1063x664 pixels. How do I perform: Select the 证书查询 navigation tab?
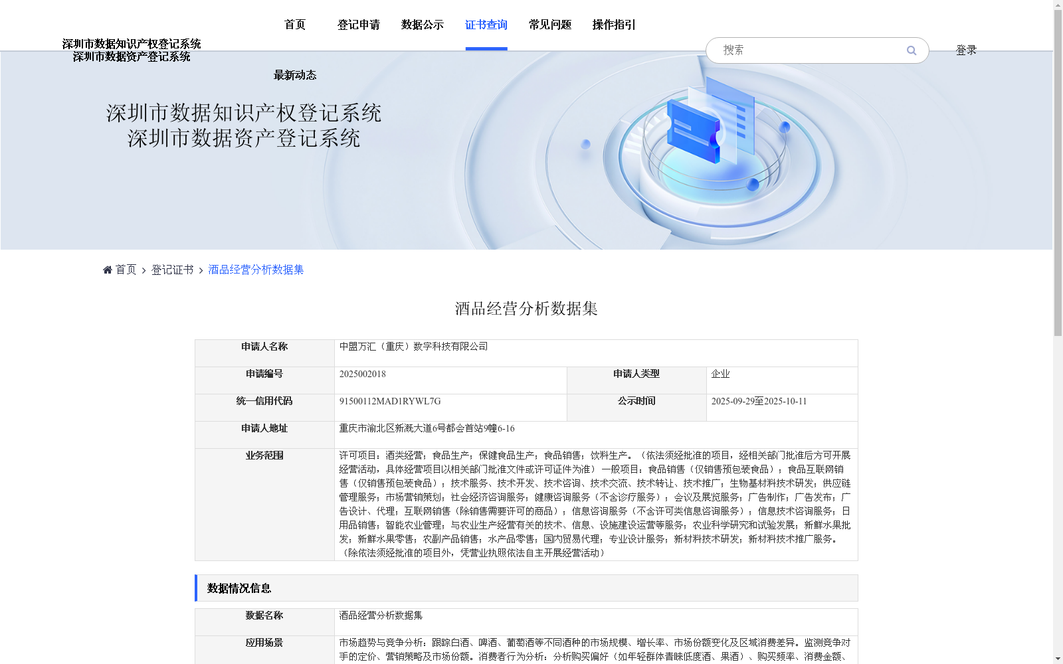pos(486,25)
